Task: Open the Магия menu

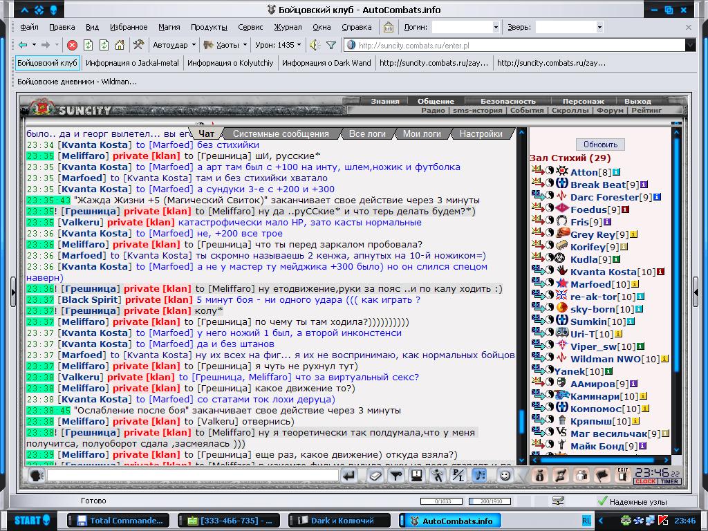Action: (169, 27)
